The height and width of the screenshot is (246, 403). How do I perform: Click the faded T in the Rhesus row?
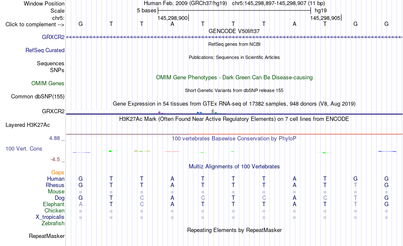pos(355,185)
